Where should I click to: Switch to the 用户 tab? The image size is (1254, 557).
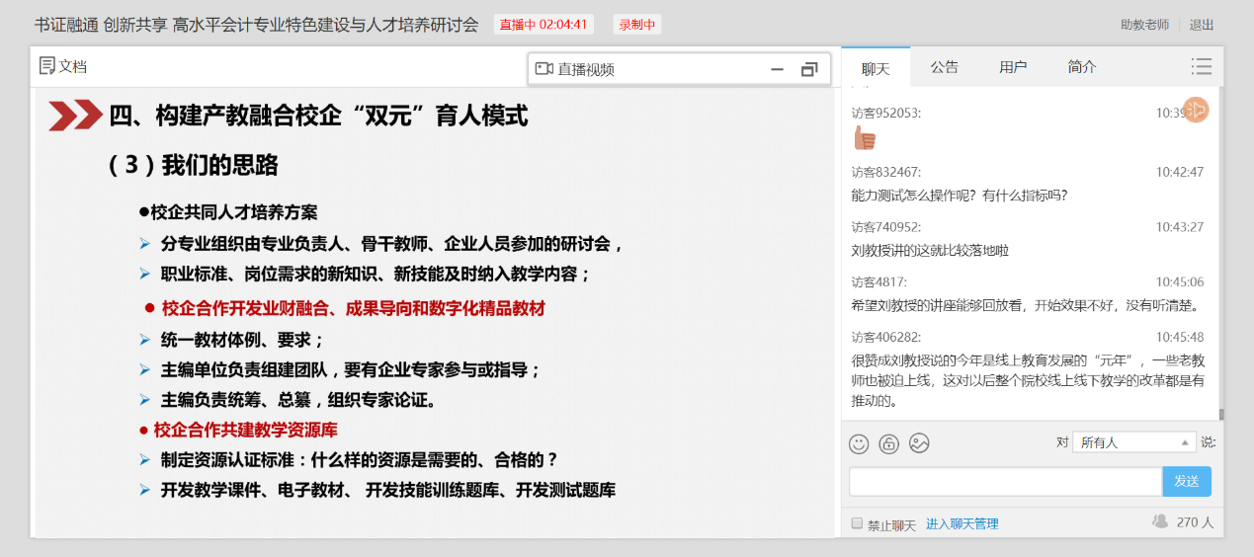(x=1013, y=67)
